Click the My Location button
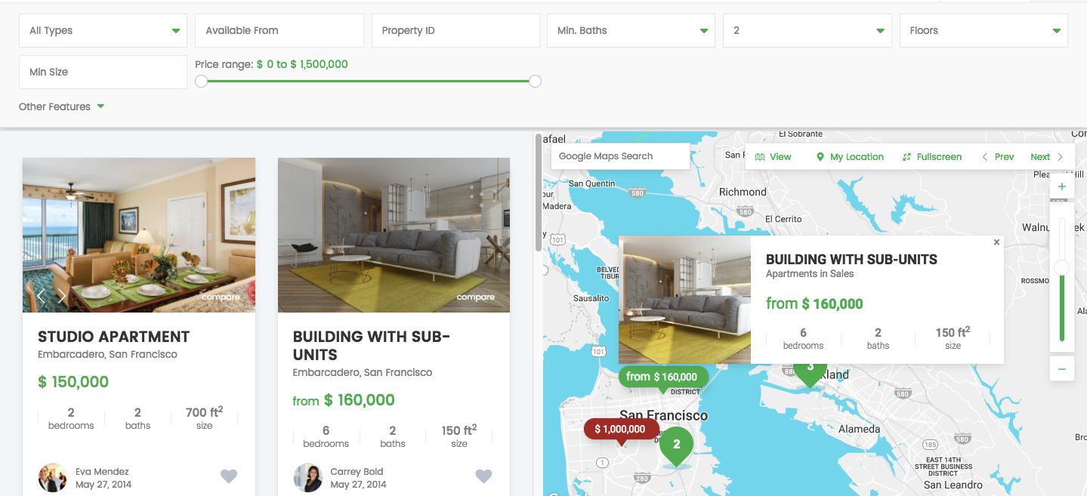This screenshot has width=1087, height=496. click(850, 157)
